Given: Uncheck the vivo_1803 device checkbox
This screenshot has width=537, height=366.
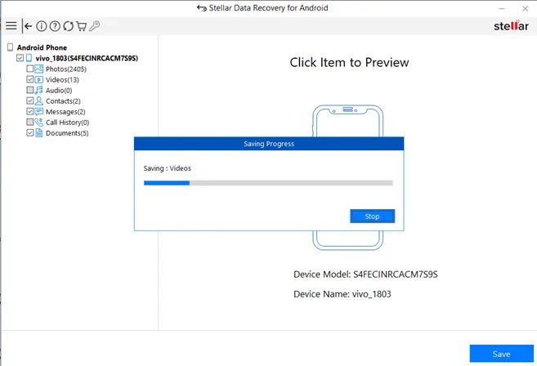Looking at the screenshot, I should pyautogui.click(x=20, y=59).
